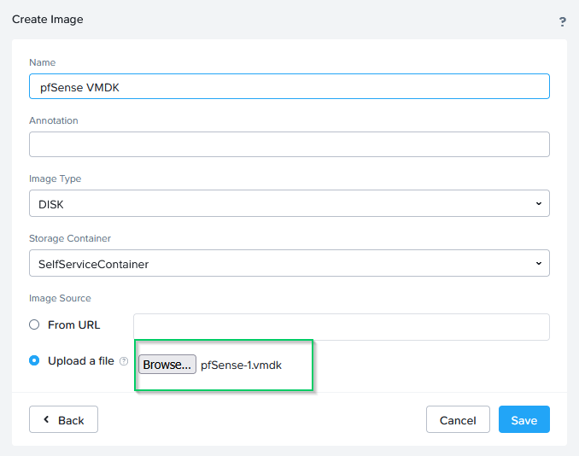This screenshot has width=579, height=456.
Task: Click into the empty Annotation field
Action: click(289, 144)
